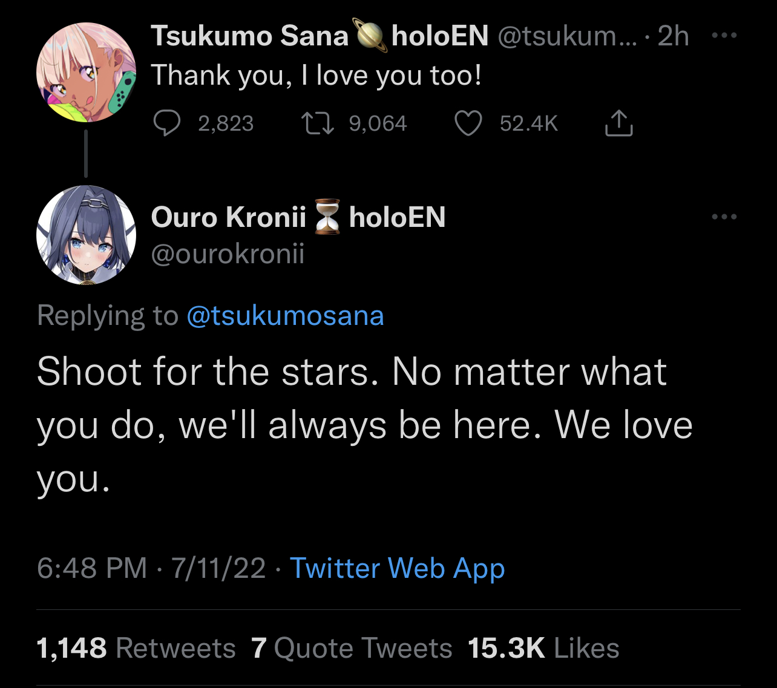Click the retweet icon on Sana's tweet
777x688 pixels.
tap(318, 123)
